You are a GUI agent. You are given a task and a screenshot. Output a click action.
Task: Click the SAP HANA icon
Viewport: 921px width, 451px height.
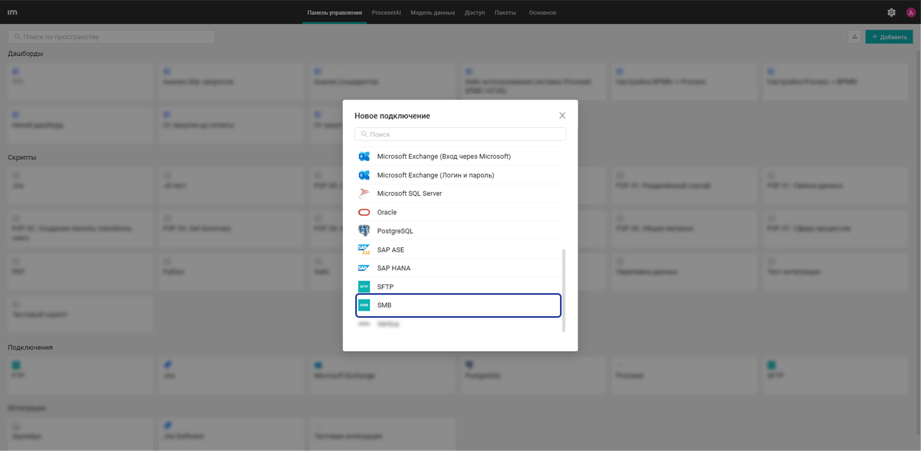coord(364,268)
